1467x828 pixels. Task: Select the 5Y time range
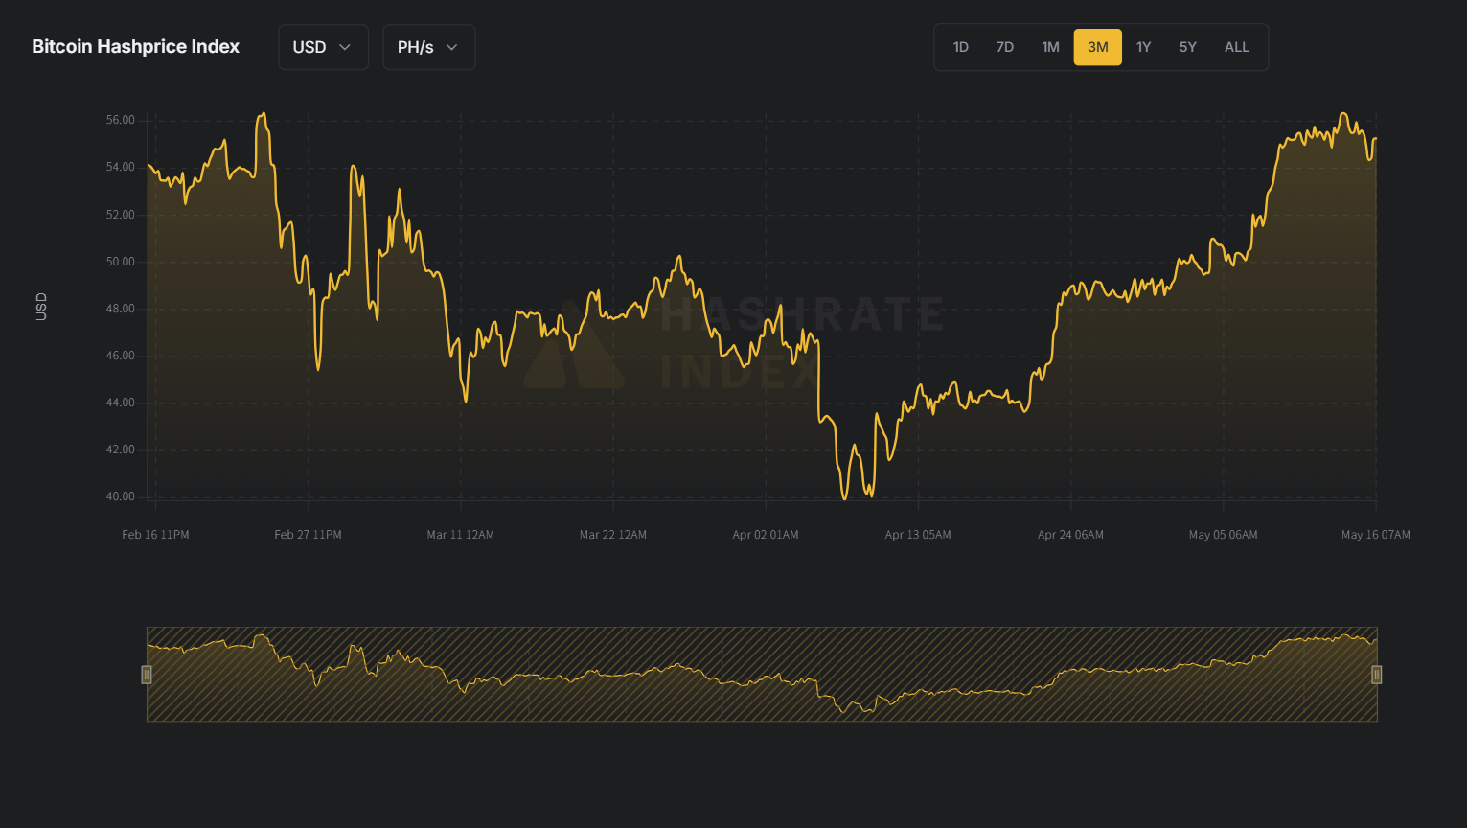[x=1188, y=47]
